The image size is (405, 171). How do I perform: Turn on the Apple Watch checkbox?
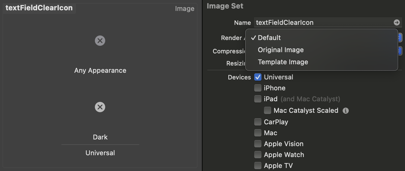click(258, 155)
